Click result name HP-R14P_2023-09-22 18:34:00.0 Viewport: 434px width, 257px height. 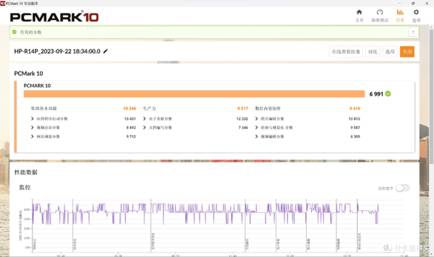[57, 51]
